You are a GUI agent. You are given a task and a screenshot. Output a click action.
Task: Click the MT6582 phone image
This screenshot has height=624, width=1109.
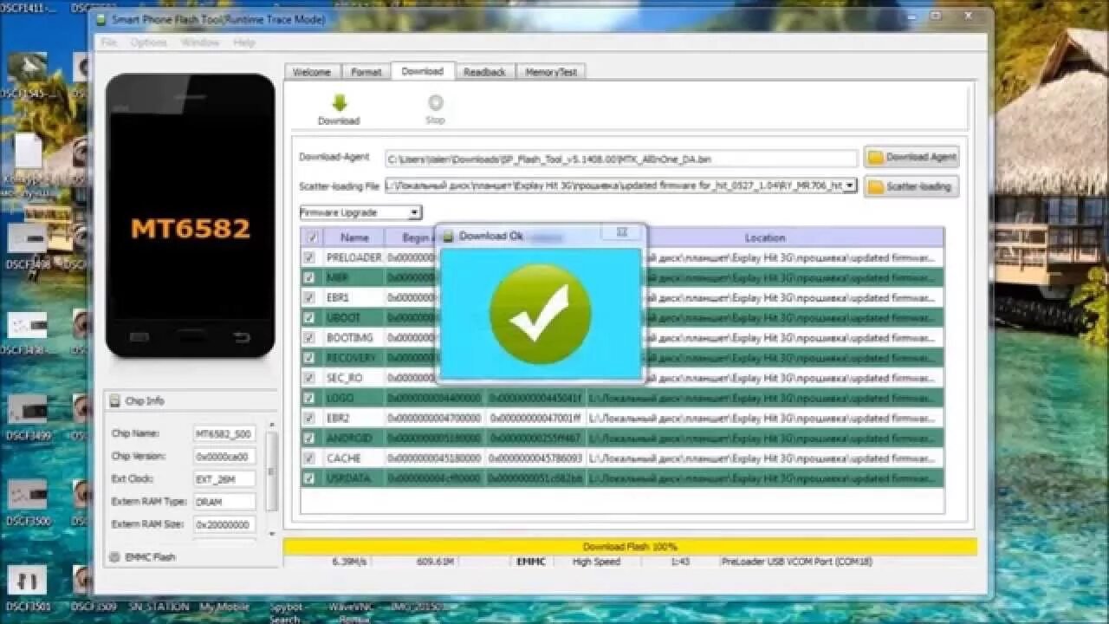(191, 215)
